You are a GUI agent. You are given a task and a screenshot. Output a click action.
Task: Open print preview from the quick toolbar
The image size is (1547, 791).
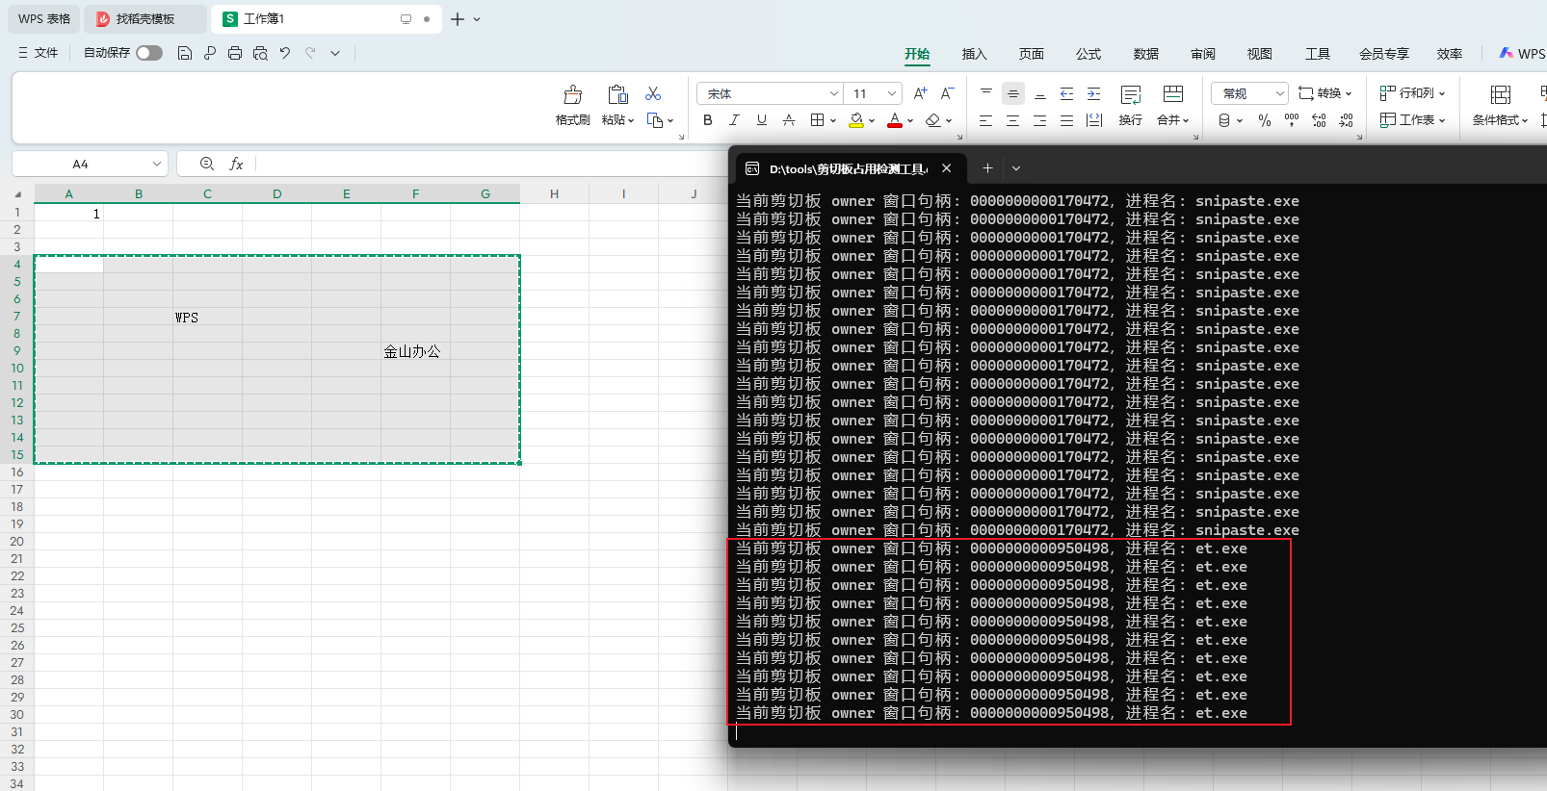(x=260, y=53)
